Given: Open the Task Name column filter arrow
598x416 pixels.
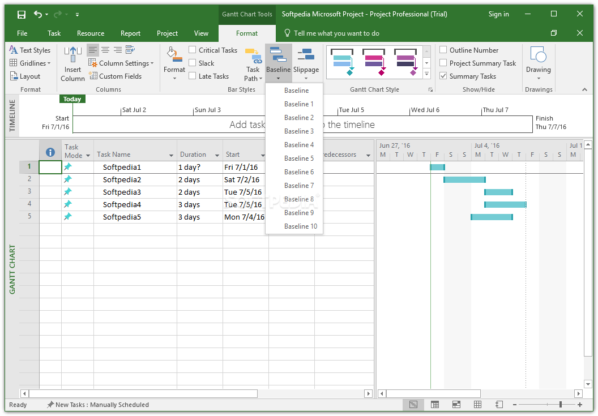Looking at the screenshot, I should [x=171, y=156].
